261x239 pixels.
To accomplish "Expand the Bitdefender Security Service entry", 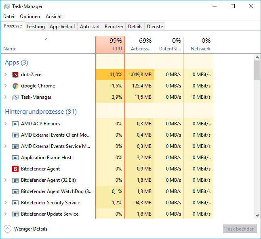I will pyautogui.click(x=6, y=203).
